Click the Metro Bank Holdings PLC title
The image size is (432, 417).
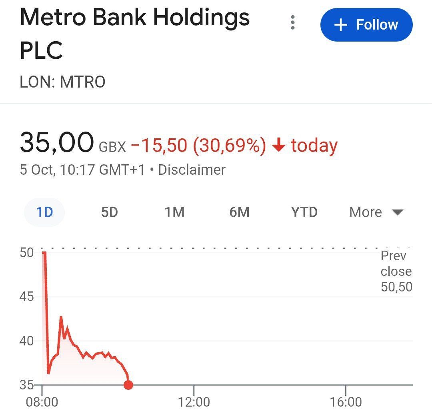(134, 34)
